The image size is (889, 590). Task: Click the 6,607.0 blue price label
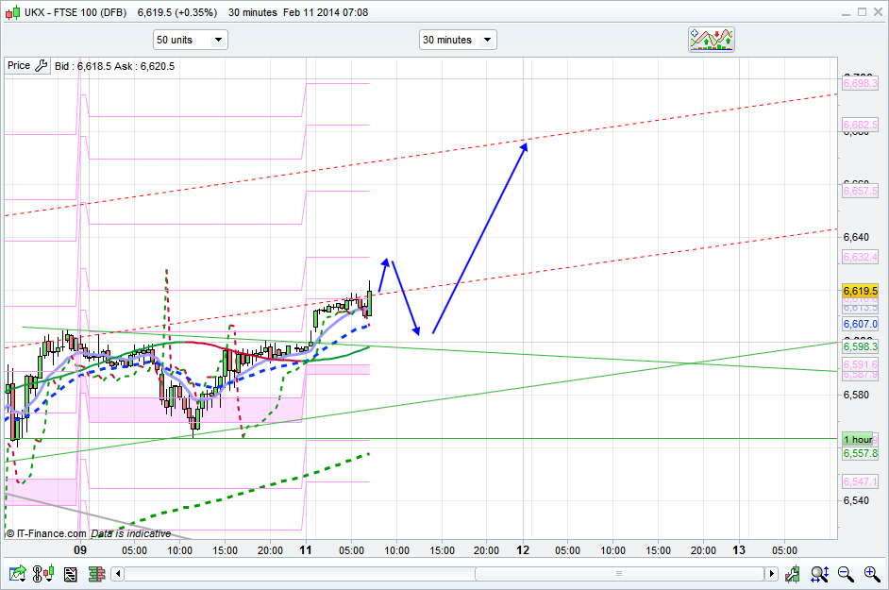tap(860, 324)
